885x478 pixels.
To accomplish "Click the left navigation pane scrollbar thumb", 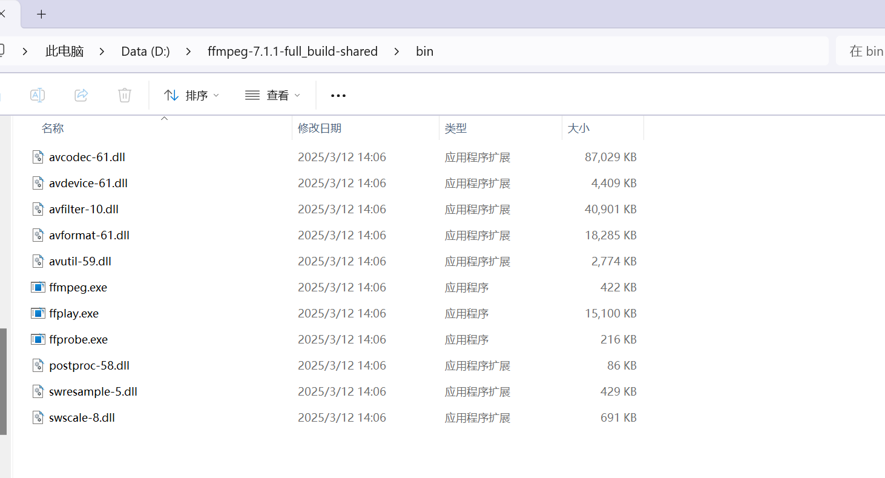I will [x=3, y=381].
